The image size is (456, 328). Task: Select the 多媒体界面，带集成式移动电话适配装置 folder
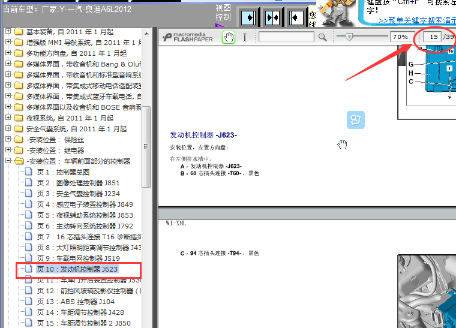pos(84,85)
